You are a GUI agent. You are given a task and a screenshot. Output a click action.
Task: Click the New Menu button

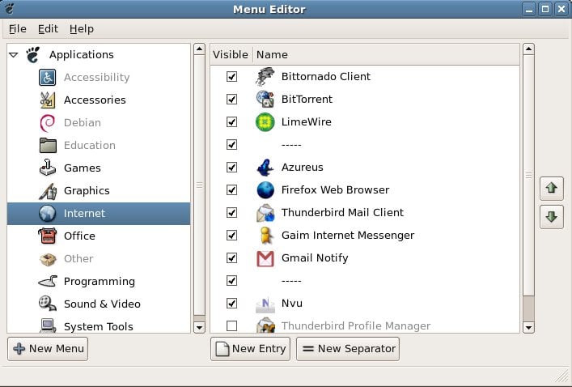(48, 349)
